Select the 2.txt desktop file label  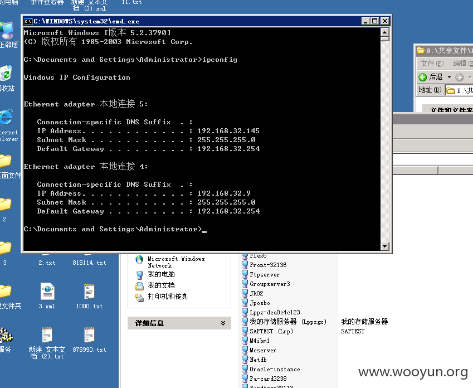47,263
